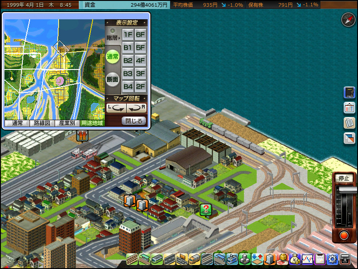The width and height of the screenshot is (358, 269).
Task: Toggle the 4F floor display
Action: (x=141, y=61)
